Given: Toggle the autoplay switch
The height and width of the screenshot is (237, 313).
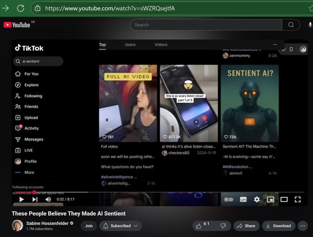Looking at the screenshot, I should [228, 199].
